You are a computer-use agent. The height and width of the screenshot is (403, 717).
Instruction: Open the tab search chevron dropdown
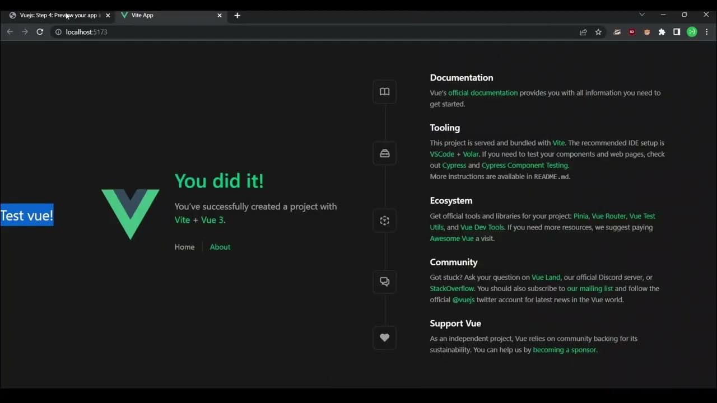(x=642, y=15)
